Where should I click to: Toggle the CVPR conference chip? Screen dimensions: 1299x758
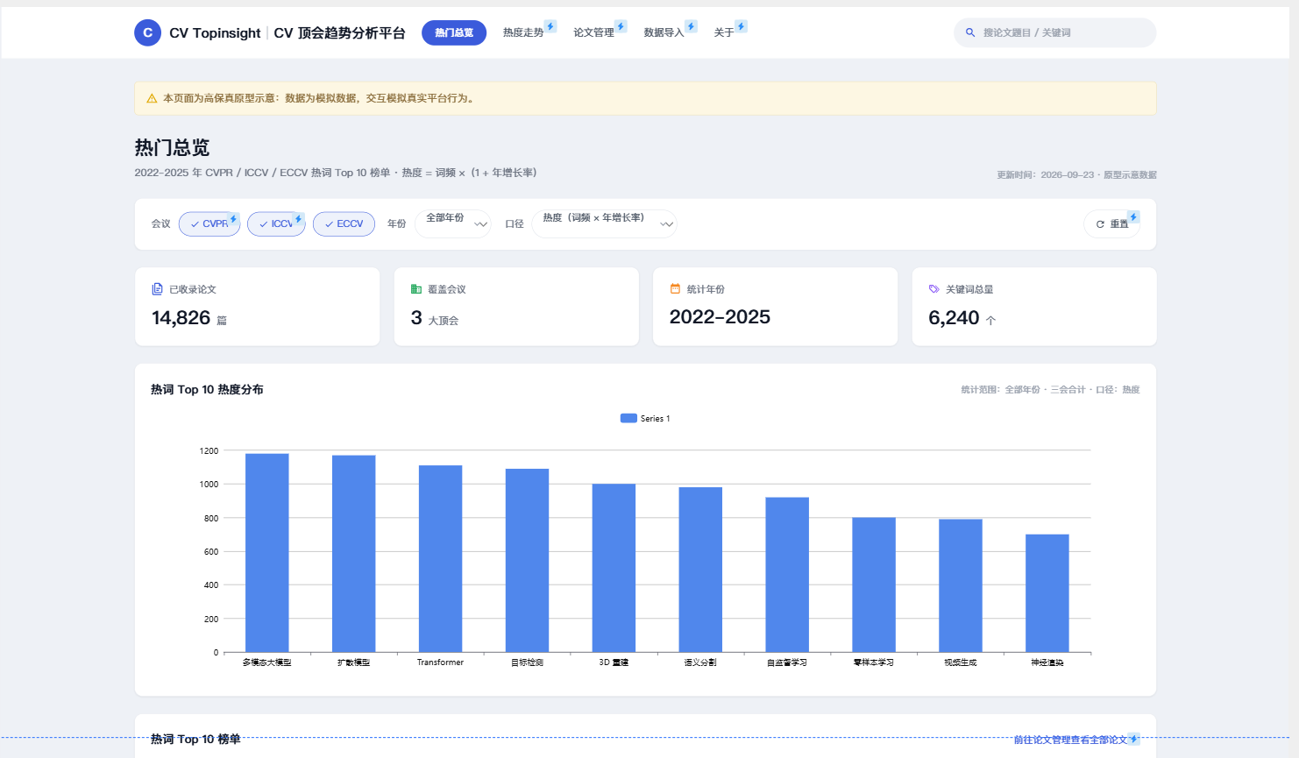point(209,224)
